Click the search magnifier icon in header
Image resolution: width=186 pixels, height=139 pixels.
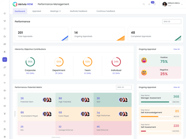point(144,4)
